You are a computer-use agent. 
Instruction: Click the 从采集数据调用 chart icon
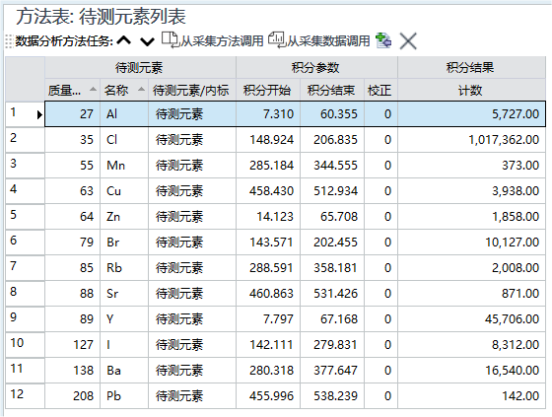pyautogui.click(x=277, y=39)
